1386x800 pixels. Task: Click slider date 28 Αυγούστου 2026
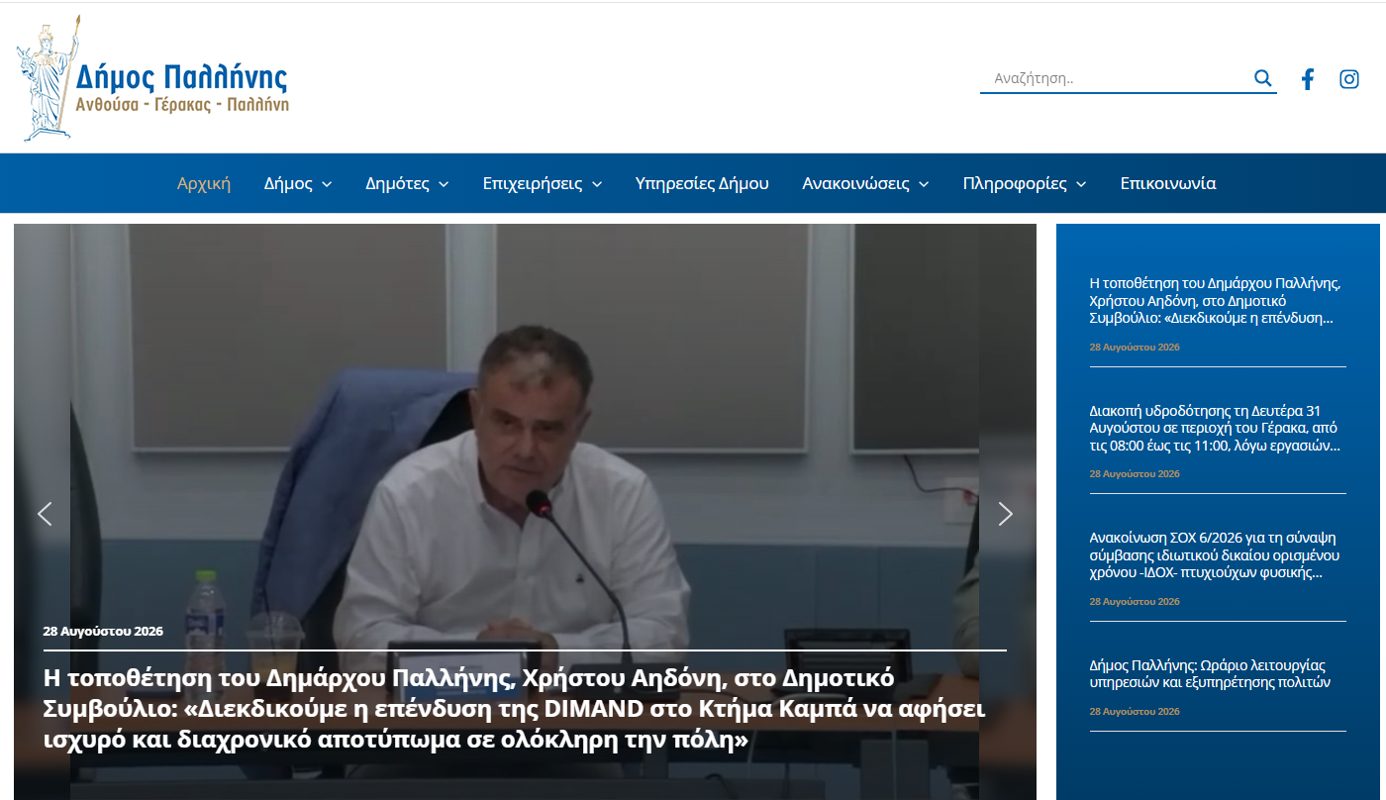click(x=103, y=631)
